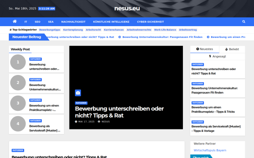
Task: Click the author icon beside NESUS
Action: click(99, 122)
